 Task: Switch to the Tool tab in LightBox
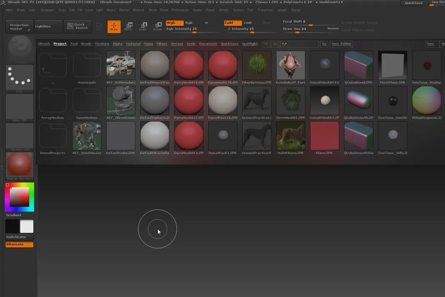[x=74, y=44]
